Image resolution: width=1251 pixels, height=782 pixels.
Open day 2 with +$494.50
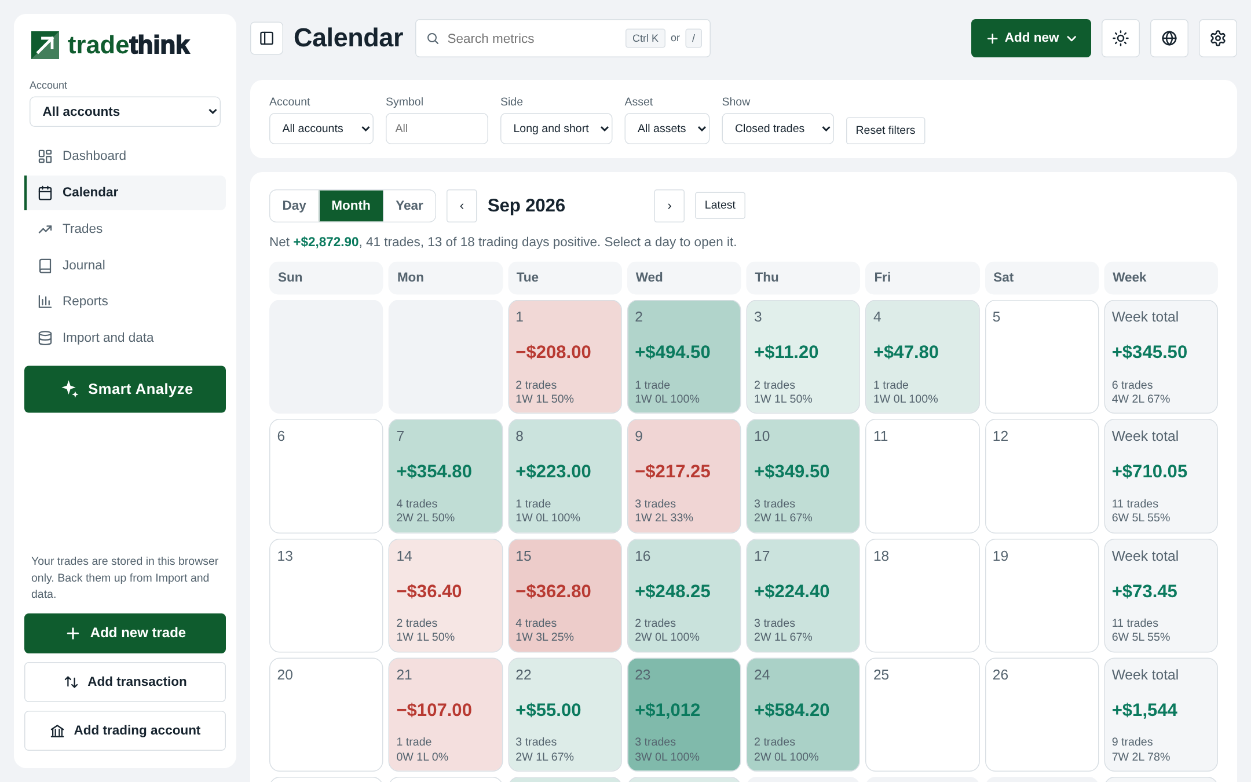(684, 357)
